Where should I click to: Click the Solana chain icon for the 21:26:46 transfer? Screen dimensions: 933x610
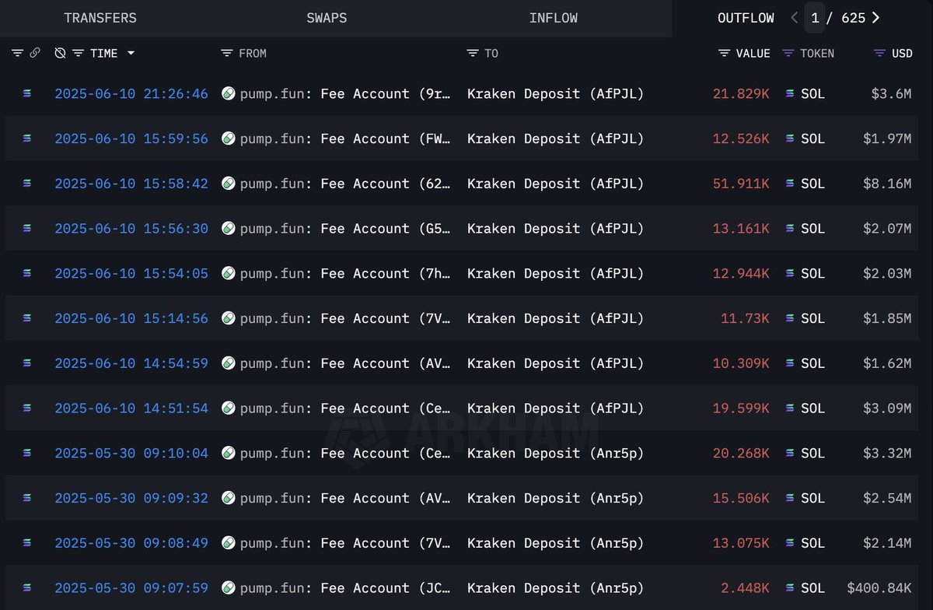click(28, 93)
